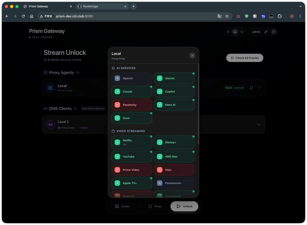Image resolution: width=307 pixels, height=225 pixels.
Task: Open the 1 Rules link
Action: 83,128
